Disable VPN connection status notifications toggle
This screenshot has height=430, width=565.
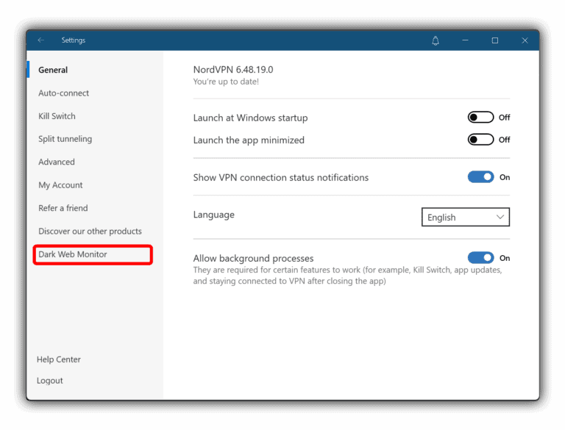tap(480, 177)
